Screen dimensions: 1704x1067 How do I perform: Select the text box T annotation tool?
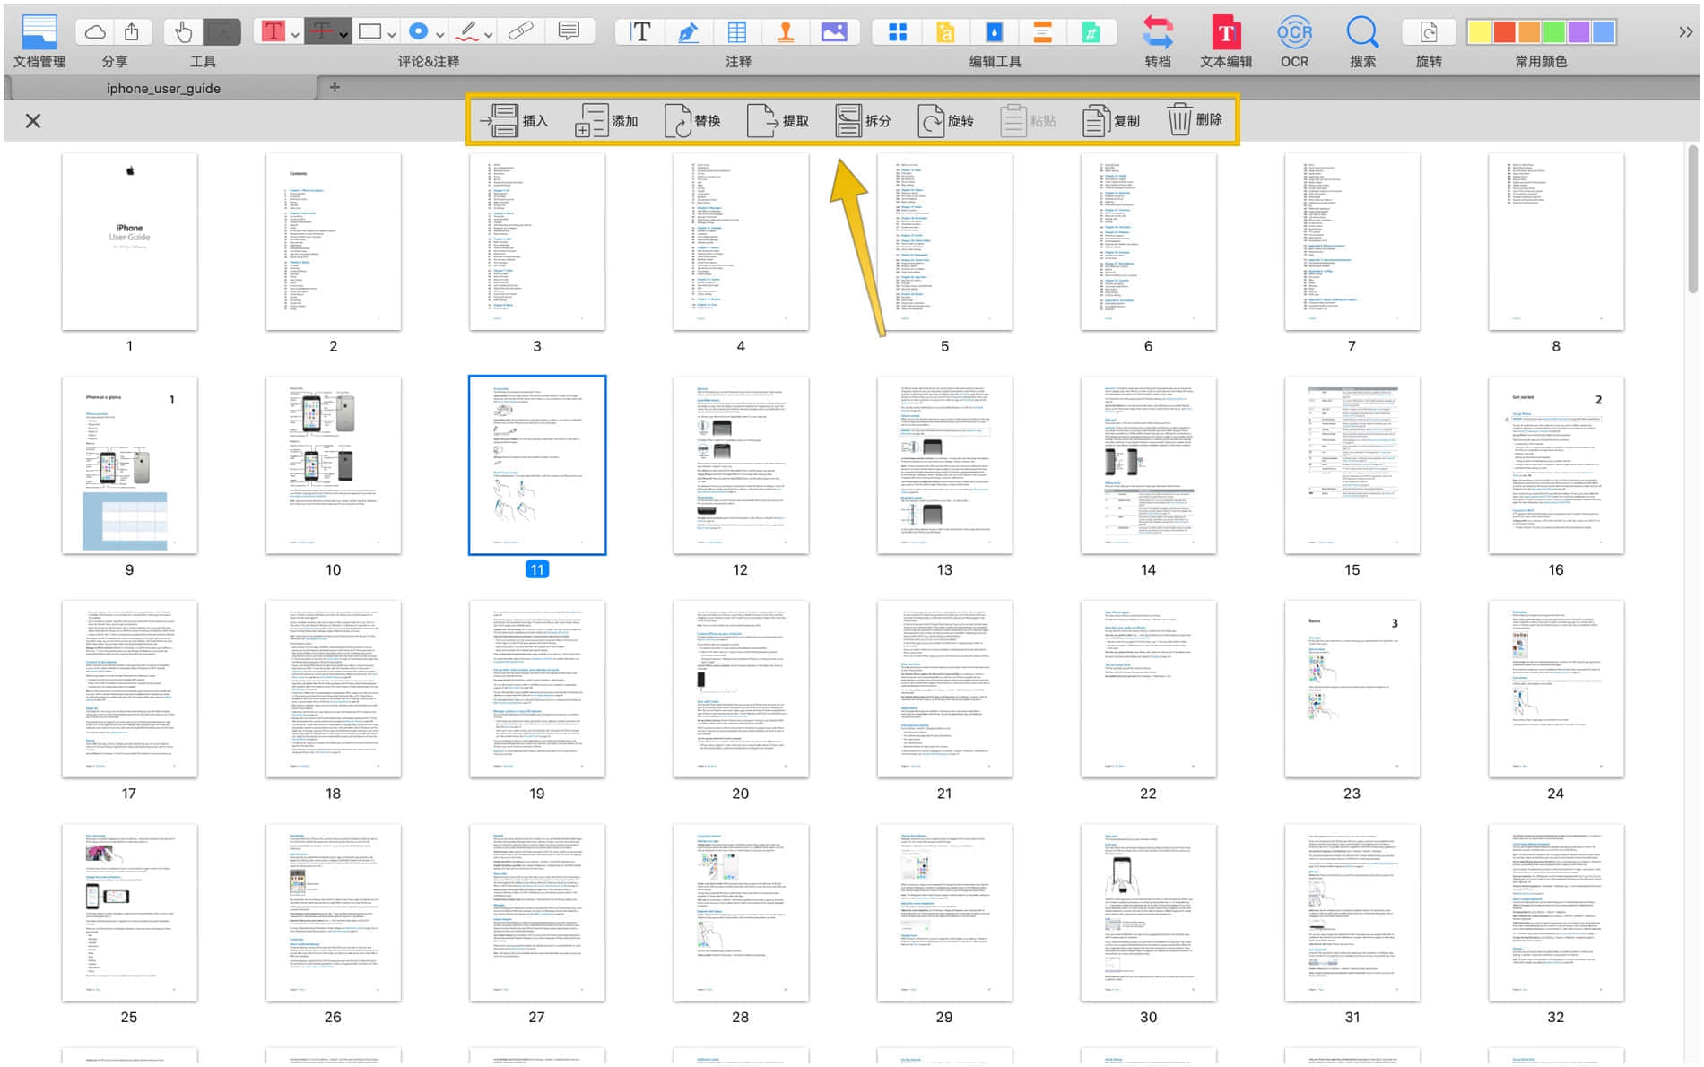pos(640,32)
